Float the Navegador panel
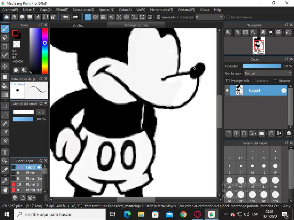294x220 pixels. 287,25
